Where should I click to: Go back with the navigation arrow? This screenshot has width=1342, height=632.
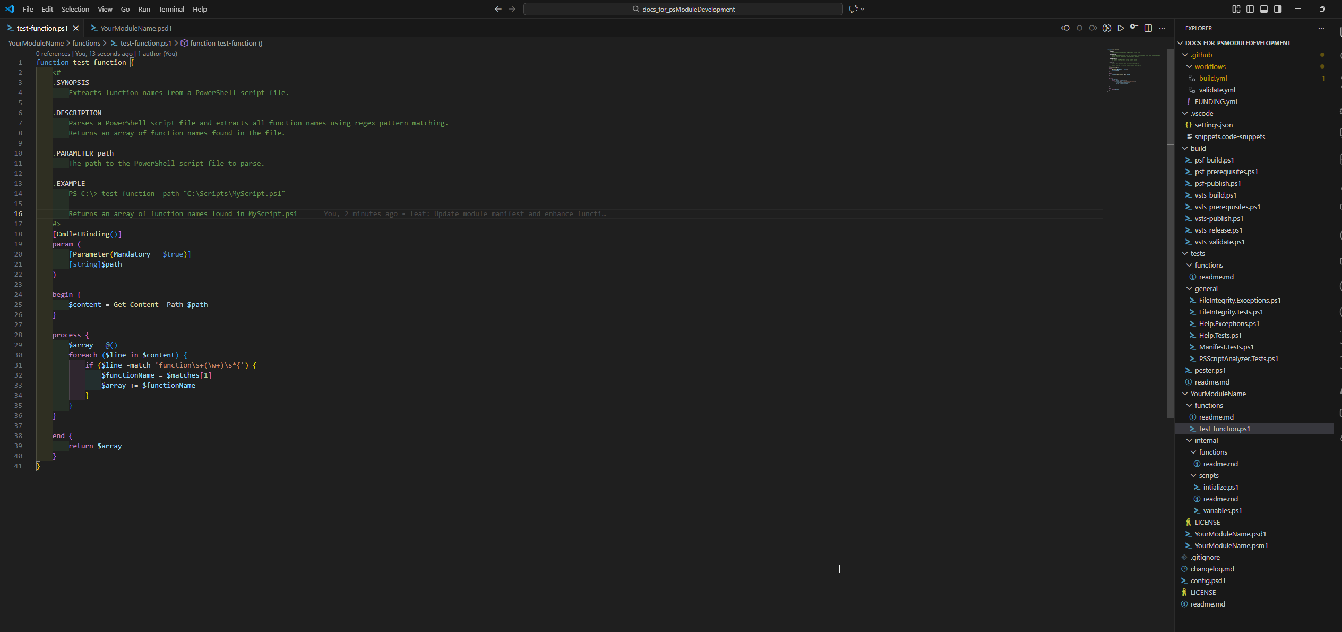click(x=498, y=9)
